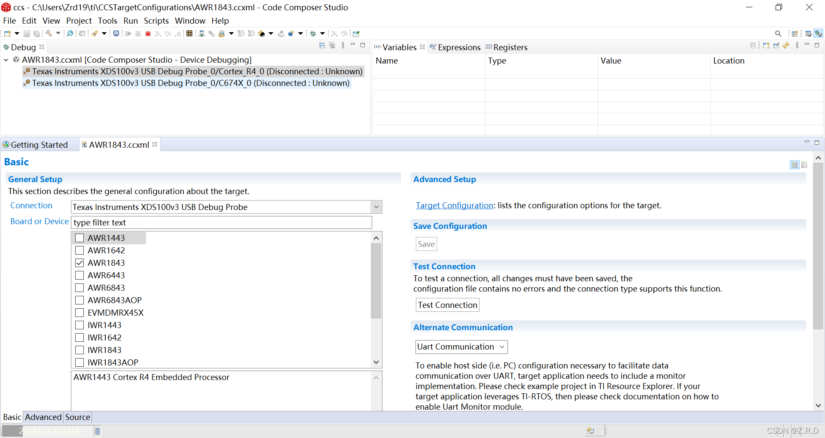Viewport: 825px width, 438px height.
Task: Switch to the CCS Edit perspective icon
Action: tap(808, 33)
